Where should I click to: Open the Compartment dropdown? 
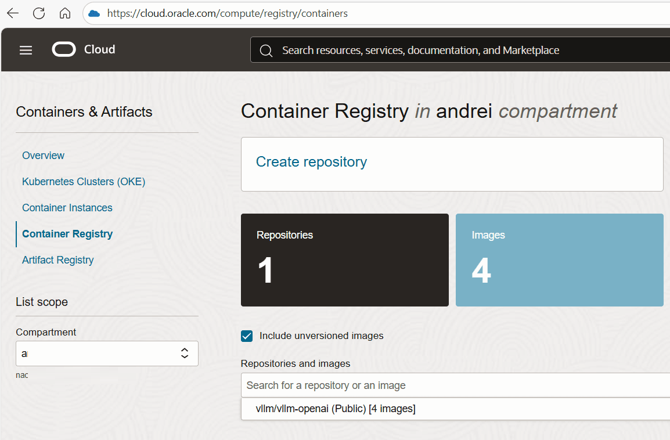pos(107,354)
